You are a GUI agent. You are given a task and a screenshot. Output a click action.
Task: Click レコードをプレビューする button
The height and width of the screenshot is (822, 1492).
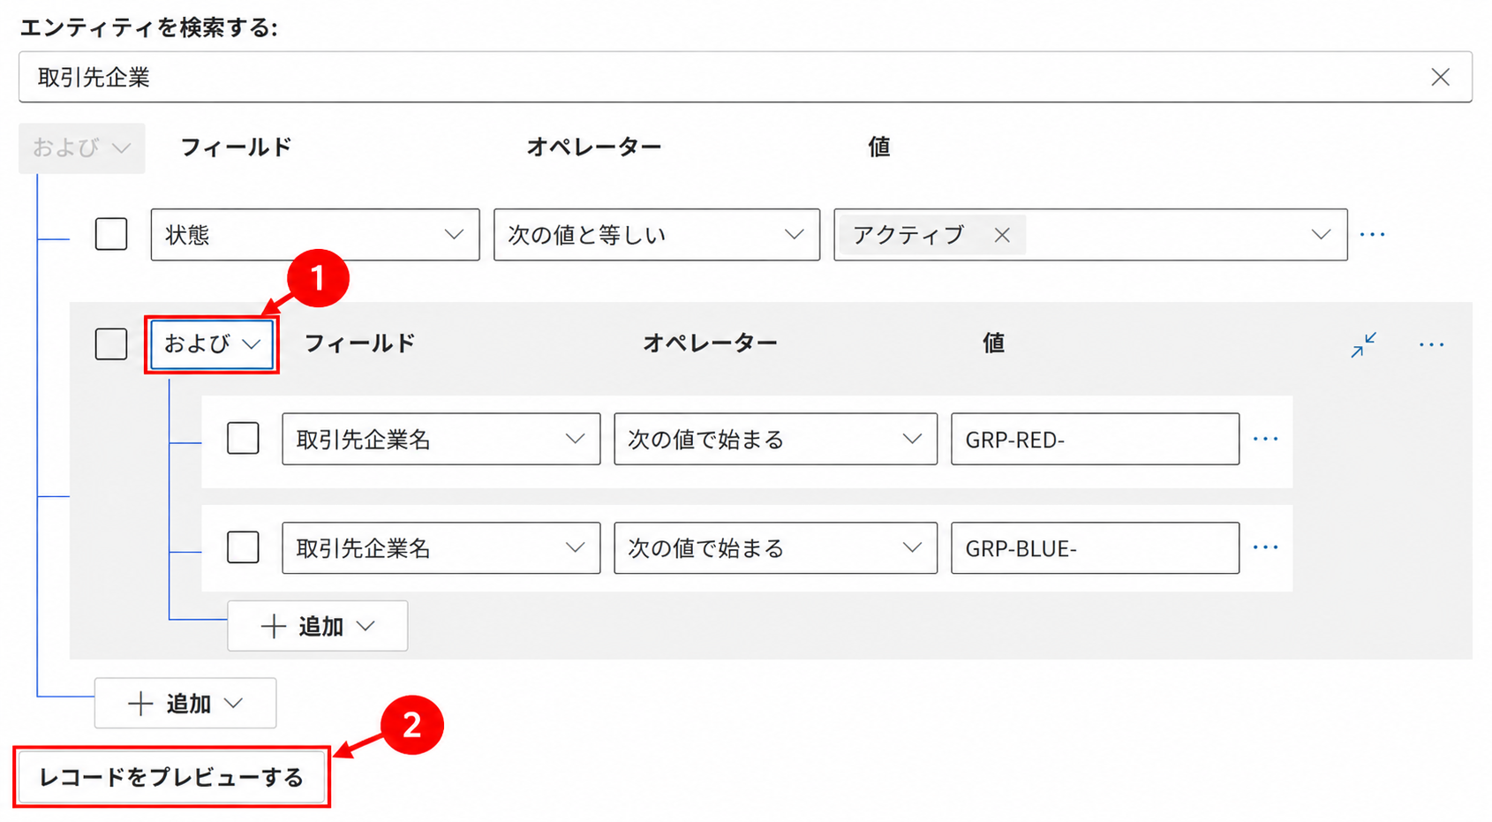tap(172, 777)
